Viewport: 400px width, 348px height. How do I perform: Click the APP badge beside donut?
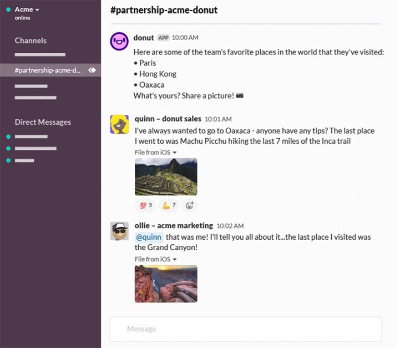[x=163, y=38]
